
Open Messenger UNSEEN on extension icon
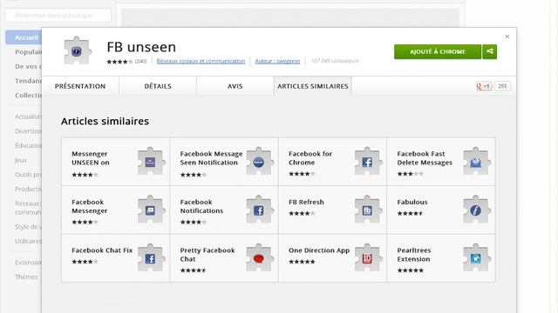pyautogui.click(x=151, y=162)
